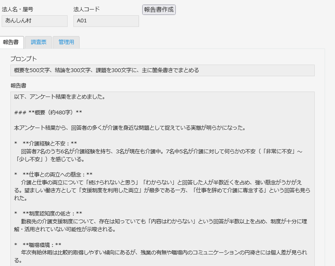Open the 管理用 tab
The height and width of the screenshot is (266, 335).
[x=66, y=42]
